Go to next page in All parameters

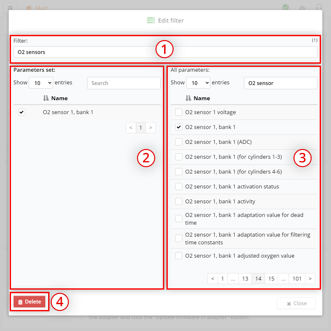pos(310,279)
